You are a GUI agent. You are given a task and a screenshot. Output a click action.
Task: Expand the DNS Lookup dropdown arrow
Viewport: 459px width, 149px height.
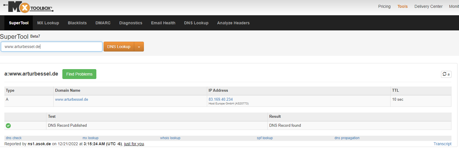point(139,47)
